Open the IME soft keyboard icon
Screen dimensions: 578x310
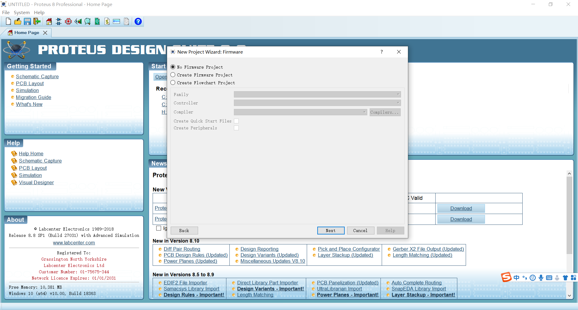point(549,277)
